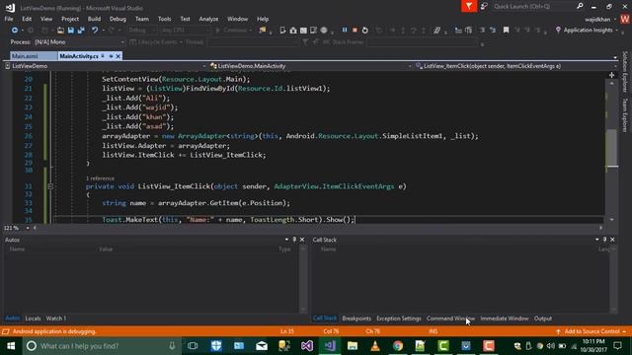Image resolution: width=632 pixels, height=355 pixels.
Task: Open the Command Window tab
Action: pyautogui.click(x=450, y=319)
